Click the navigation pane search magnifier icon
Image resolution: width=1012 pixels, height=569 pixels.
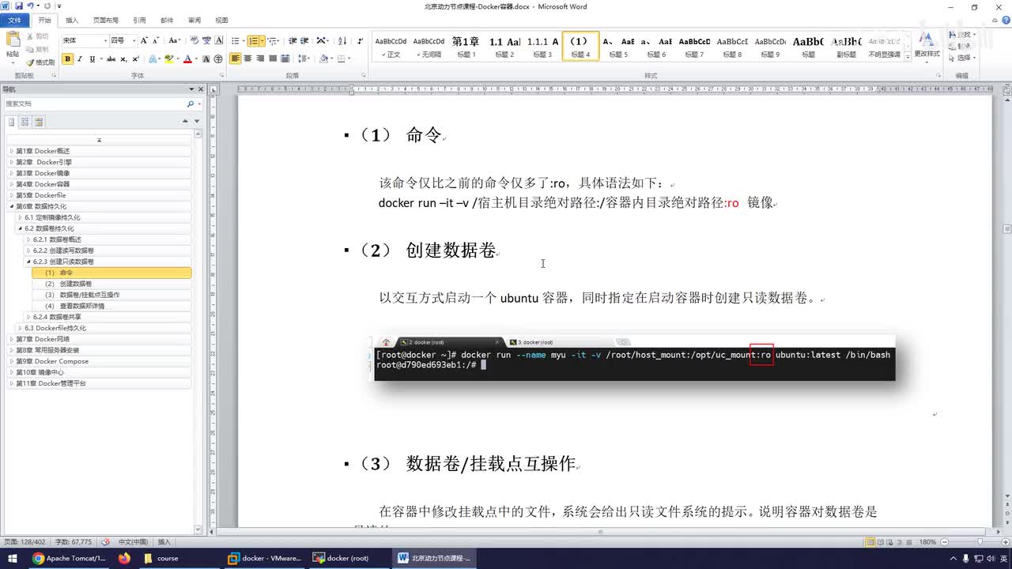coord(190,104)
